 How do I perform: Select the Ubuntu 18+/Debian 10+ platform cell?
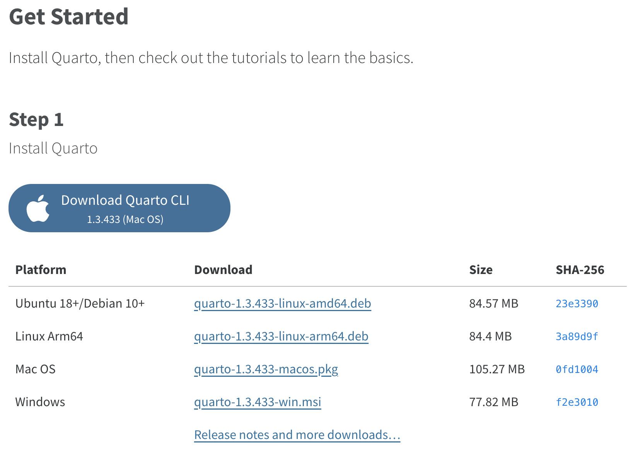(80, 304)
